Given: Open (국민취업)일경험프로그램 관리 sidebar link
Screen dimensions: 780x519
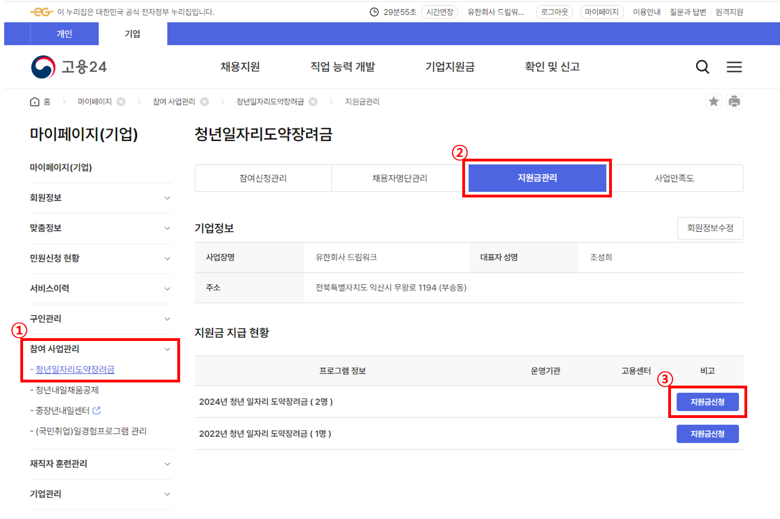Looking at the screenshot, I should click(91, 431).
